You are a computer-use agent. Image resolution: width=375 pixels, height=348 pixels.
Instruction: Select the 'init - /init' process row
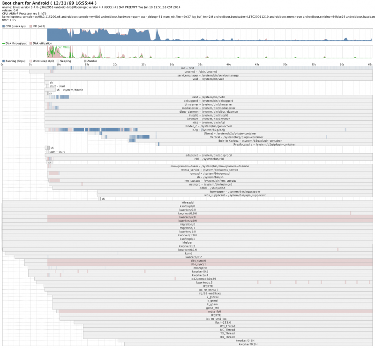point(187,68)
